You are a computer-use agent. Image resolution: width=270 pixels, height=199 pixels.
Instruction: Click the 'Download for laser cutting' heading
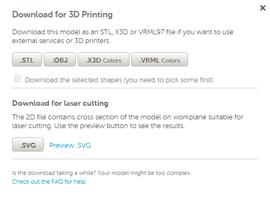pos(60,103)
